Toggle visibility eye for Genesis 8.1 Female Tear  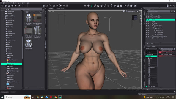[147, 38]
